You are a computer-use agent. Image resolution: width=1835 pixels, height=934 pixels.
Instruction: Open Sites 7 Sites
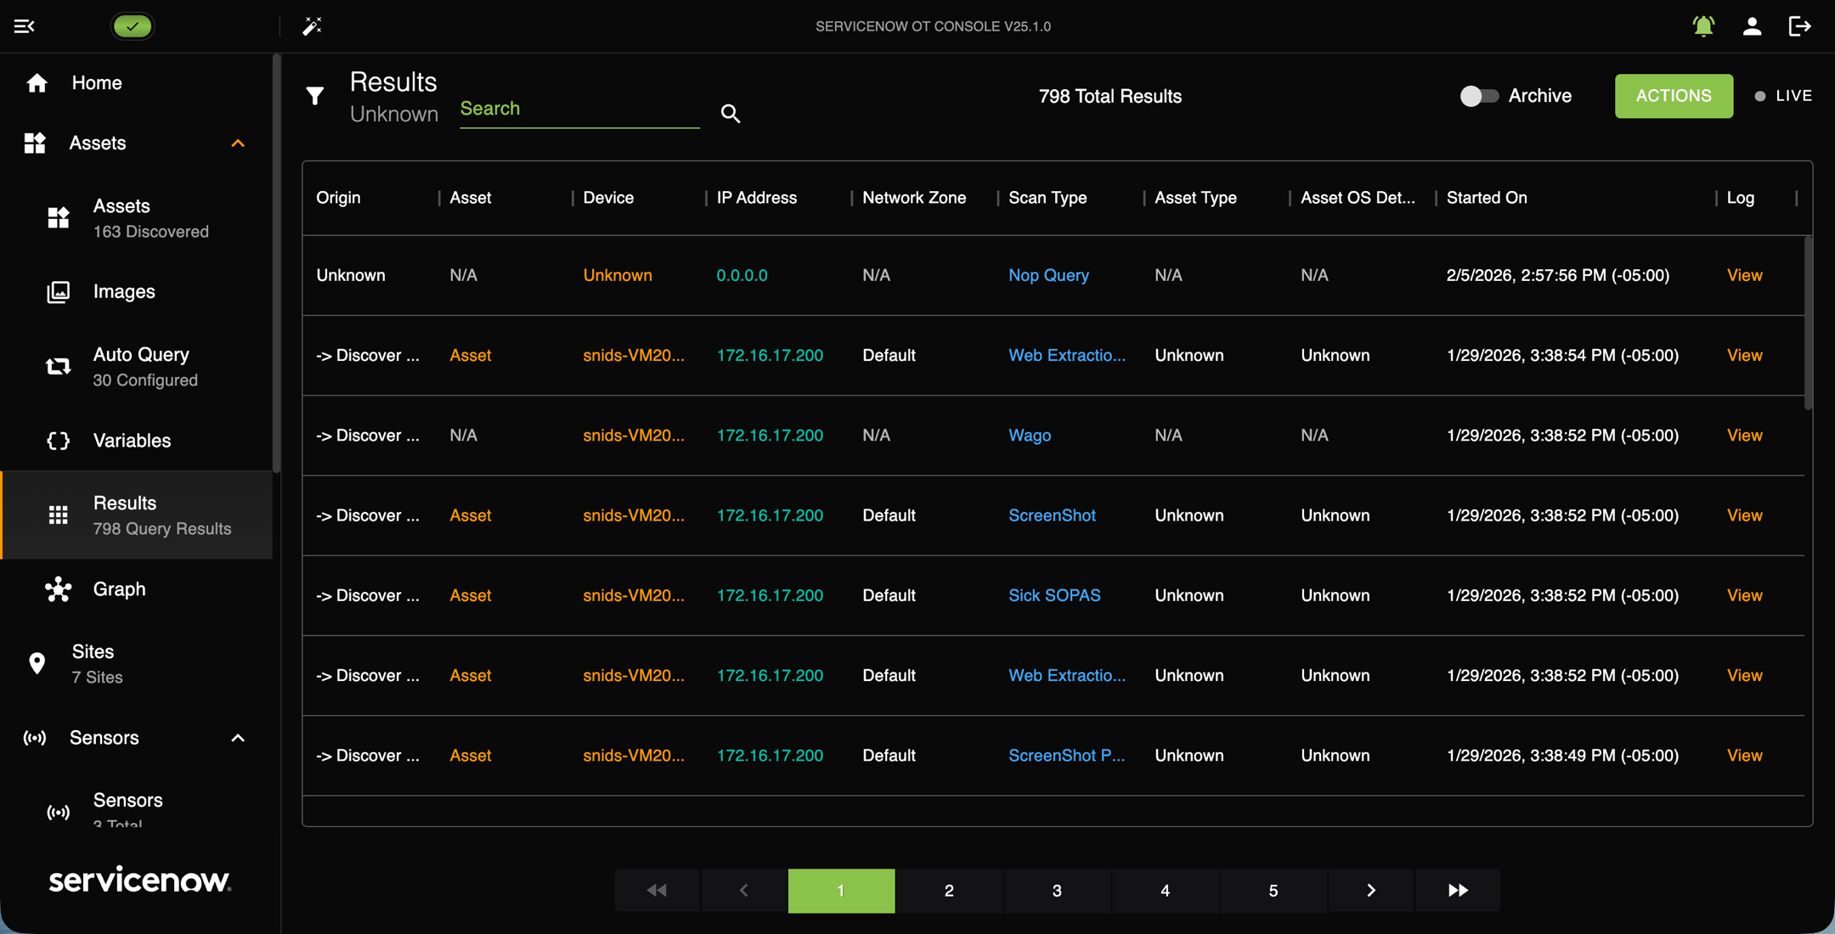click(136, 663)
